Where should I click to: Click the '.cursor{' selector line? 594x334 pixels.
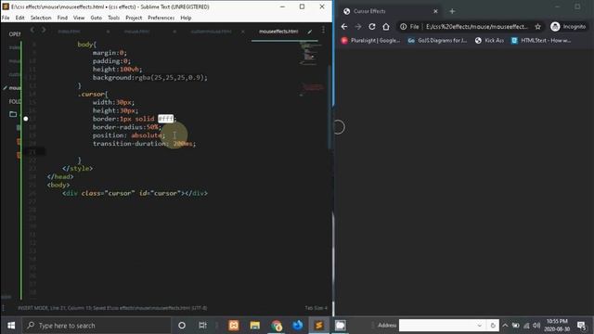[x=93, y=94]
